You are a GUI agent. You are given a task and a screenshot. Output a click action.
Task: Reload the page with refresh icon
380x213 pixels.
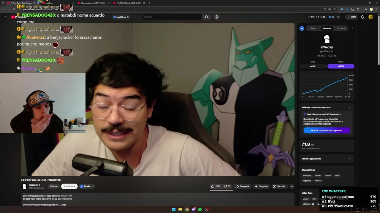[14, 9]
